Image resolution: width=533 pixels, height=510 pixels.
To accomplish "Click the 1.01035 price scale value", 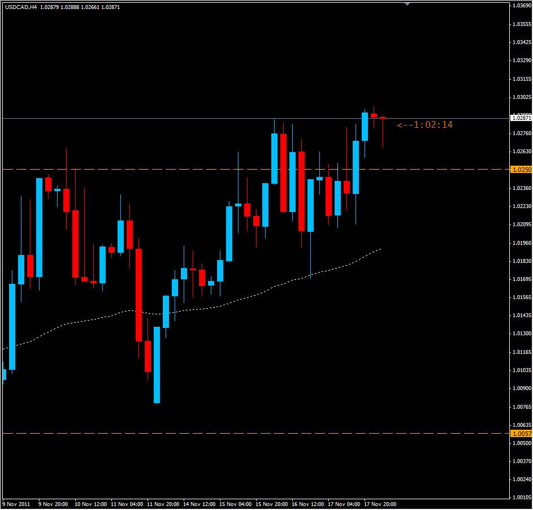I will pyautogui.click(x=522, y=370).
